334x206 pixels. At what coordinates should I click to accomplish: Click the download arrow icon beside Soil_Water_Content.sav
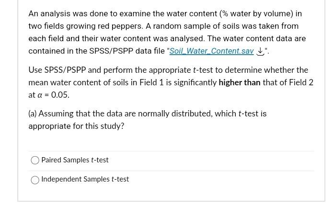pos(260,52)
